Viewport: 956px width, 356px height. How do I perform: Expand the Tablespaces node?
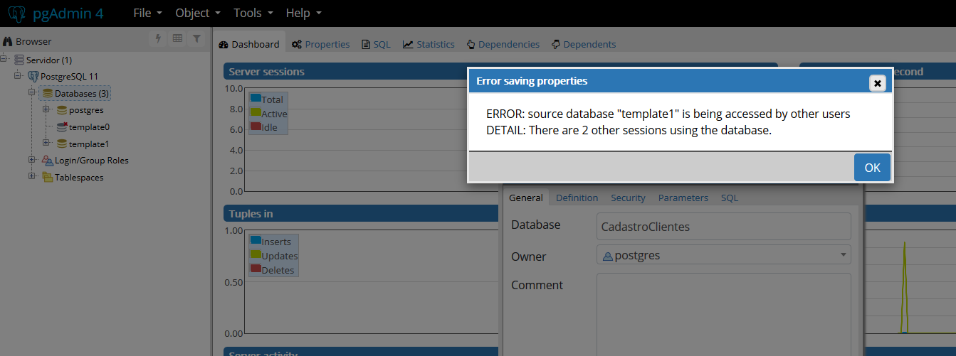[x=32, y=177]
